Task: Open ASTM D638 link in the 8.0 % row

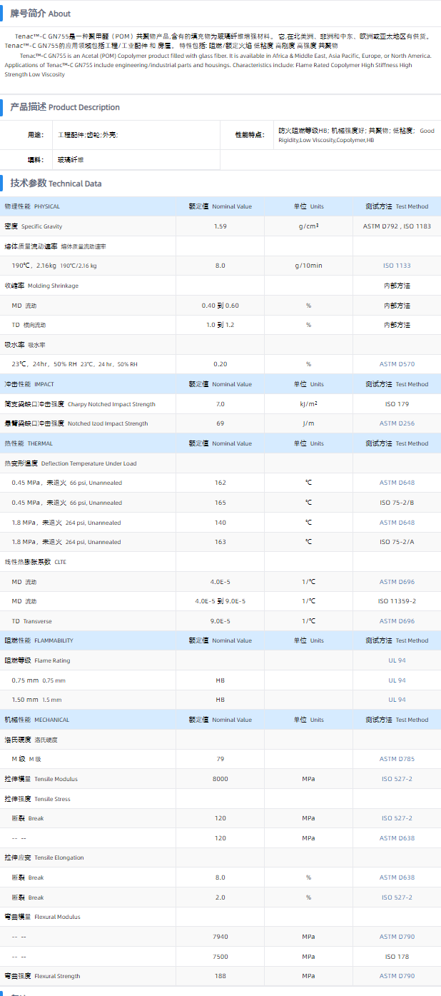Action: 397,877
